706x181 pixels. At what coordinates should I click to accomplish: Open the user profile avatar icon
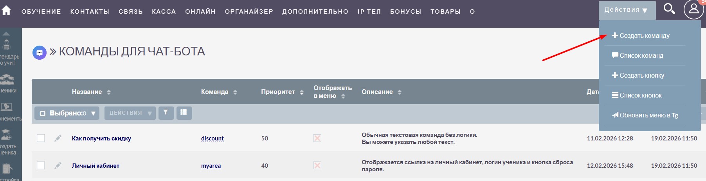(693, 9)
